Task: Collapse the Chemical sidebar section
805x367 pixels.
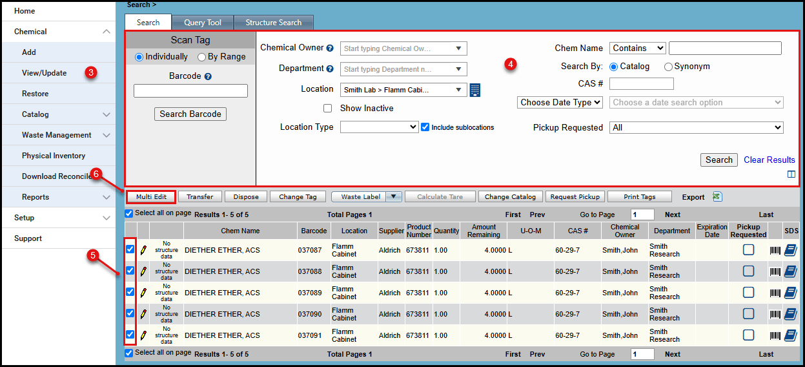Action: coord(107,32)
